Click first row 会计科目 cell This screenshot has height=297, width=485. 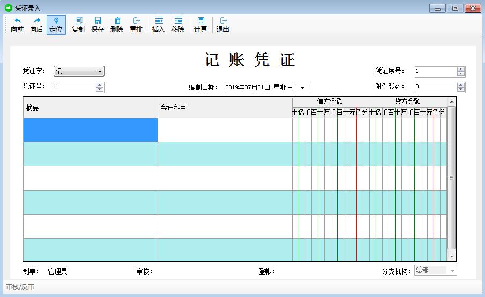click(x=225, y=130)
